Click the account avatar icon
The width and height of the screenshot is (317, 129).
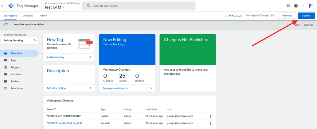311,6
